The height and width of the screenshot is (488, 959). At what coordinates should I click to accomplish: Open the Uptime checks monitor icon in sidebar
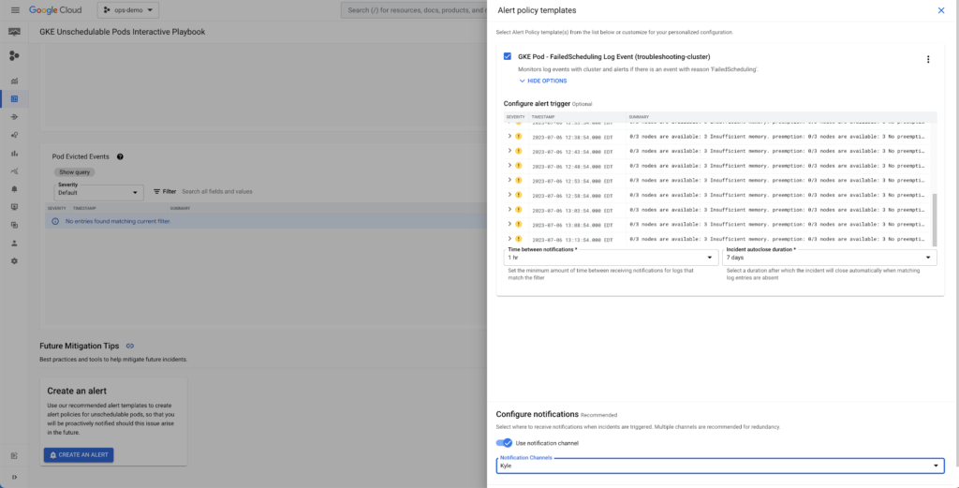(15, 207)
